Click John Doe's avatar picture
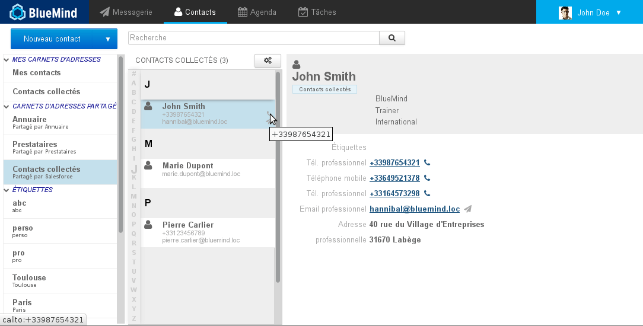The image size is (643, 326). (x=565, y=12)
